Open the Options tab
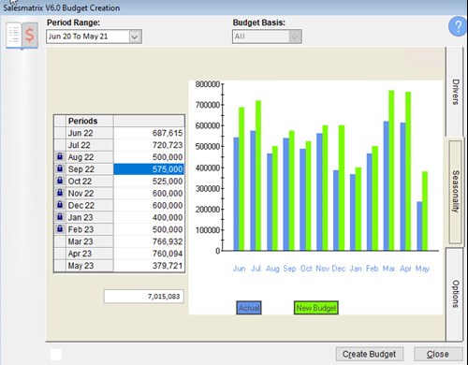Screen dimensions: 468x365 [455, 294]
